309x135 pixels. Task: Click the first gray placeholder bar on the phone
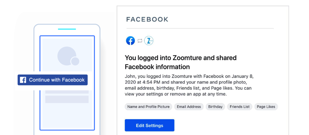coord(67,92)
